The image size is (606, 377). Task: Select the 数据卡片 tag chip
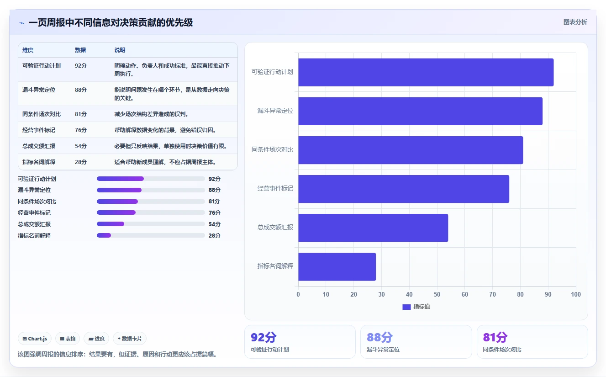(130, 339)
